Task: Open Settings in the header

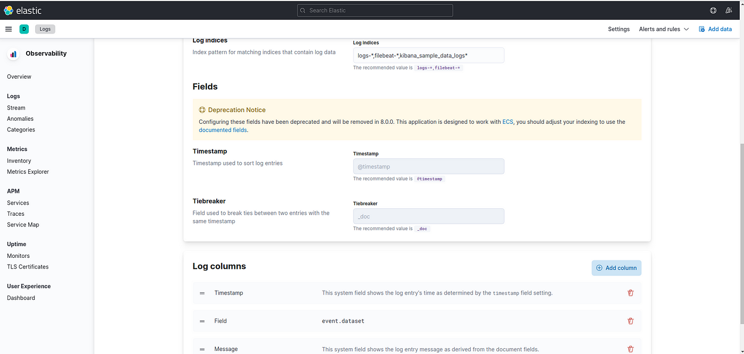Action: (x=619, y=29)
